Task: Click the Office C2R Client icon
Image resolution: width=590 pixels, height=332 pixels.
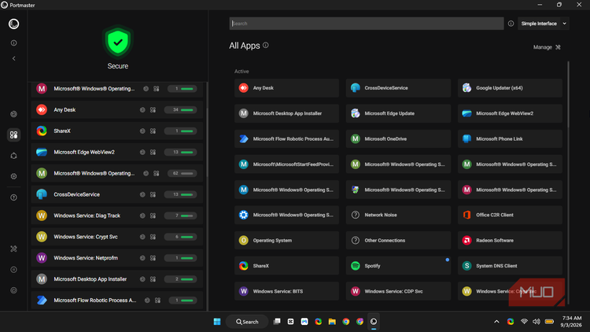Action: (467, 215)
